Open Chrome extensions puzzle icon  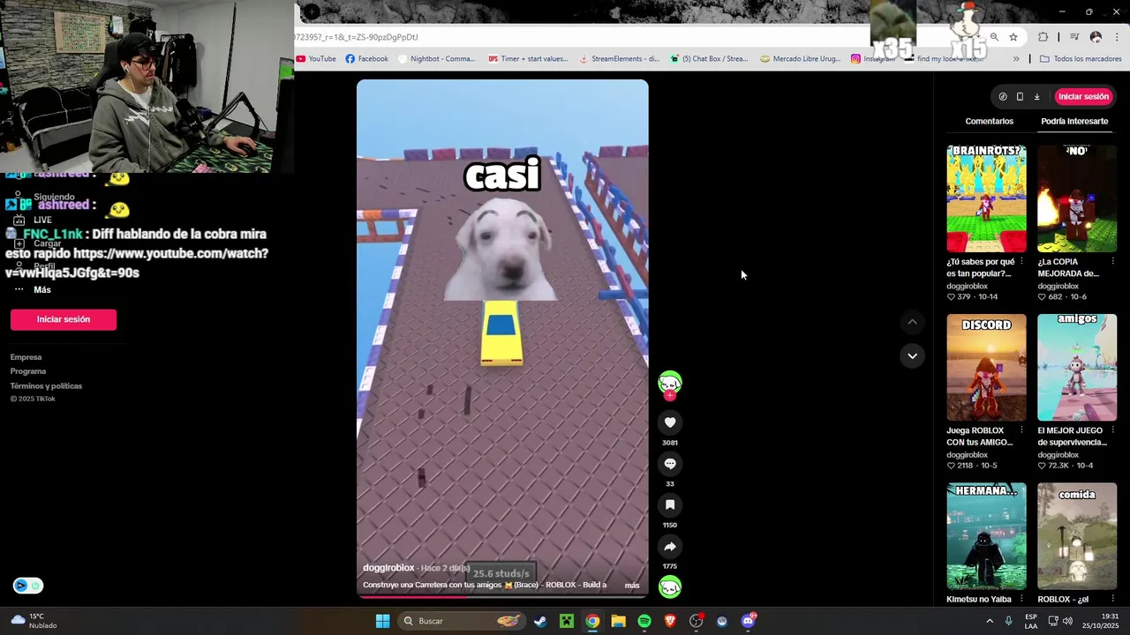click(x=1043, y=37)
